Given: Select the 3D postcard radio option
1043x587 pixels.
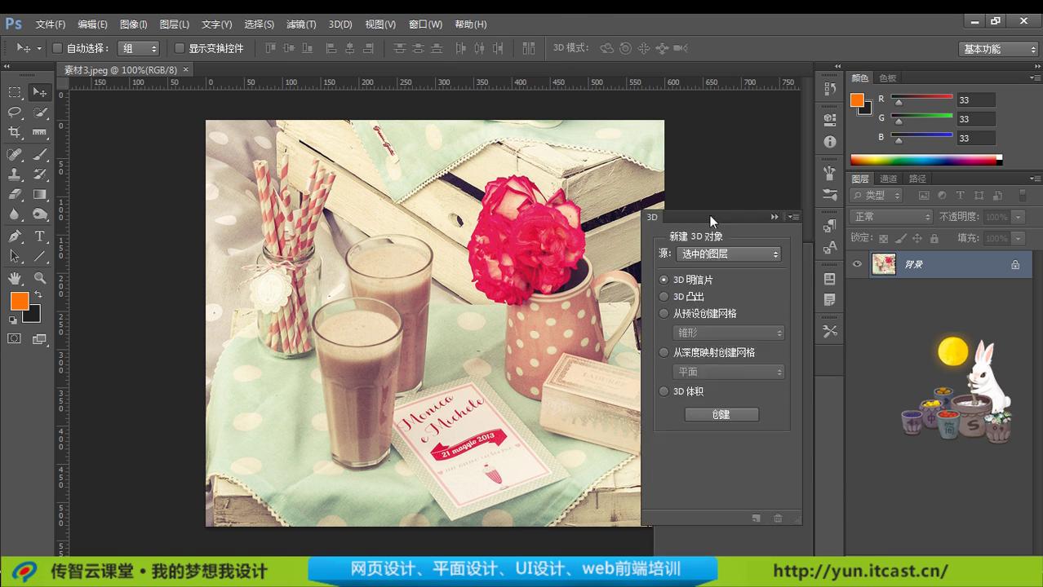Looking at the screenshot, I should click(664, 280).
